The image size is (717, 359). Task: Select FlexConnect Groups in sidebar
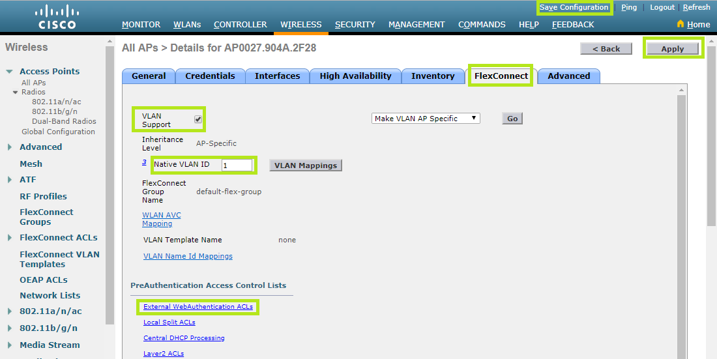coord(46,217)
